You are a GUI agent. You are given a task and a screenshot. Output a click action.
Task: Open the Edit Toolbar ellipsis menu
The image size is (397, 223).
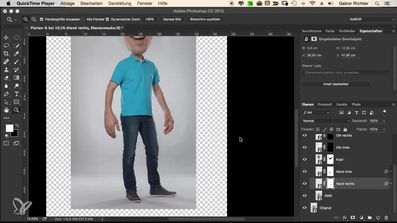(x=6, y=118)
